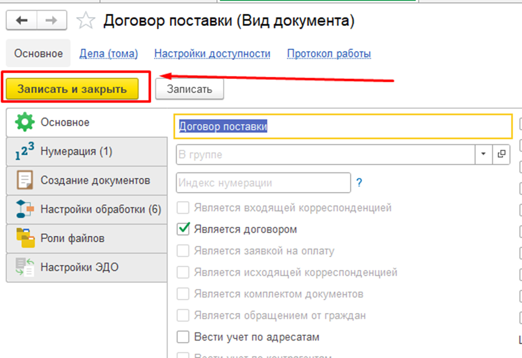
Task: Go forward with the right arrow button
Action: click(52, 21)
